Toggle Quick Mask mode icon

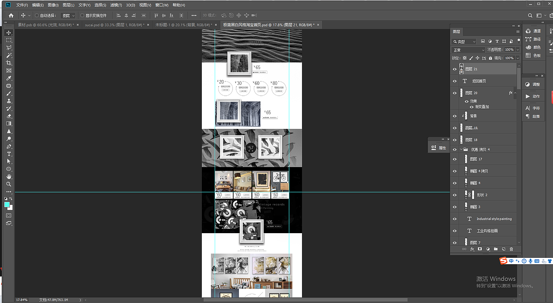[x=9, y=215]
